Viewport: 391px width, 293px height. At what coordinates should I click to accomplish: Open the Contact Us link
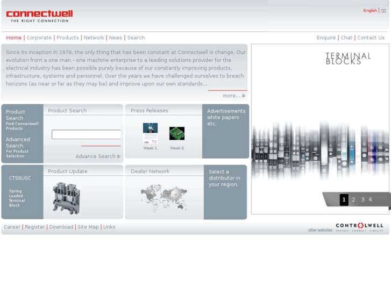pyautogui.click(x=371, y=38)
